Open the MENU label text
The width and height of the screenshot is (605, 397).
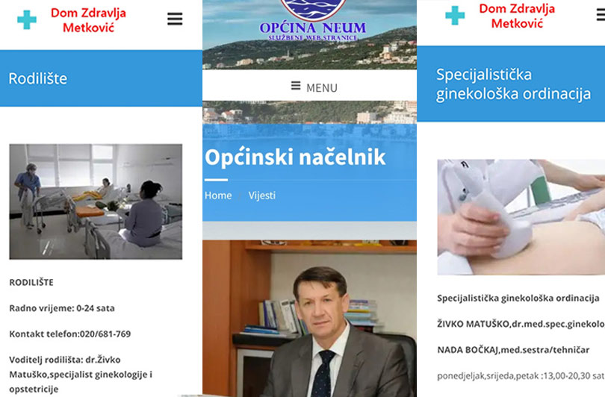322,88
